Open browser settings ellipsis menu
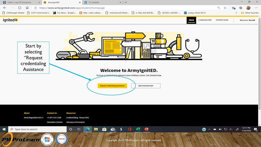The height and width of the screenshot is (147, 261). (x=256, y=8)
